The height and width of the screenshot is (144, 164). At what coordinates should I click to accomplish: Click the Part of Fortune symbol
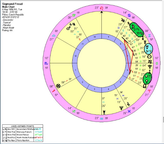(x=58, y=86)
